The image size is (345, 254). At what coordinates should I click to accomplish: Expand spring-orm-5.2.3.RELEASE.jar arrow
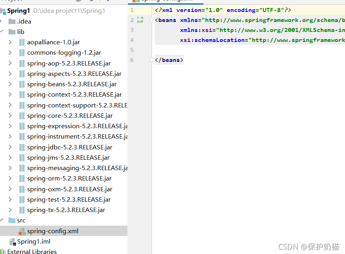click(x=10, y=179)
